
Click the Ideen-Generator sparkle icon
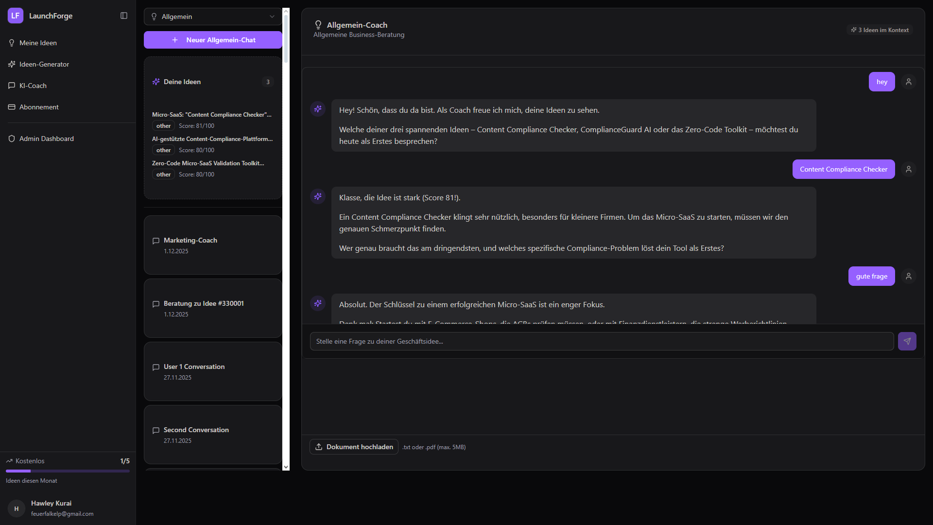pyautogui.click(x=12, y=64)
